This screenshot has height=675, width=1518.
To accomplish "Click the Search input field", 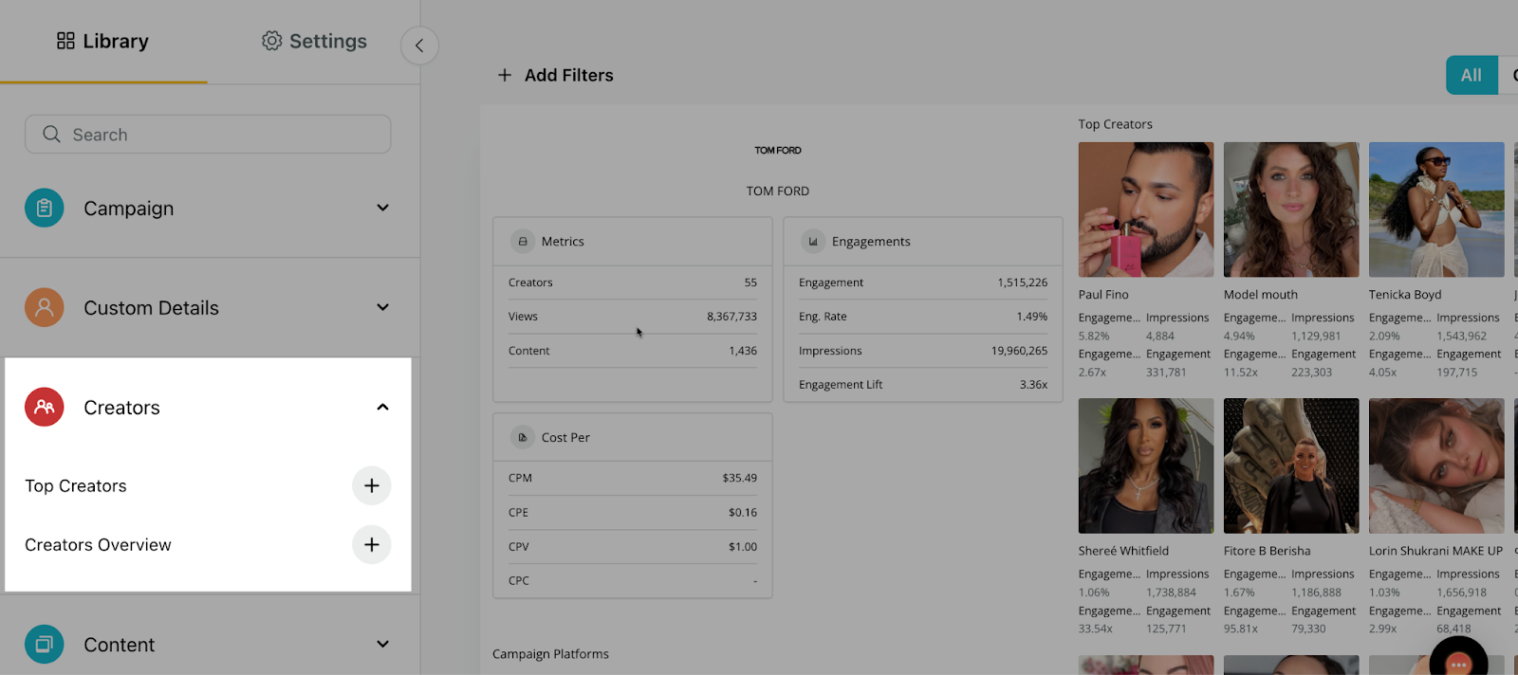I will (208, 135).
